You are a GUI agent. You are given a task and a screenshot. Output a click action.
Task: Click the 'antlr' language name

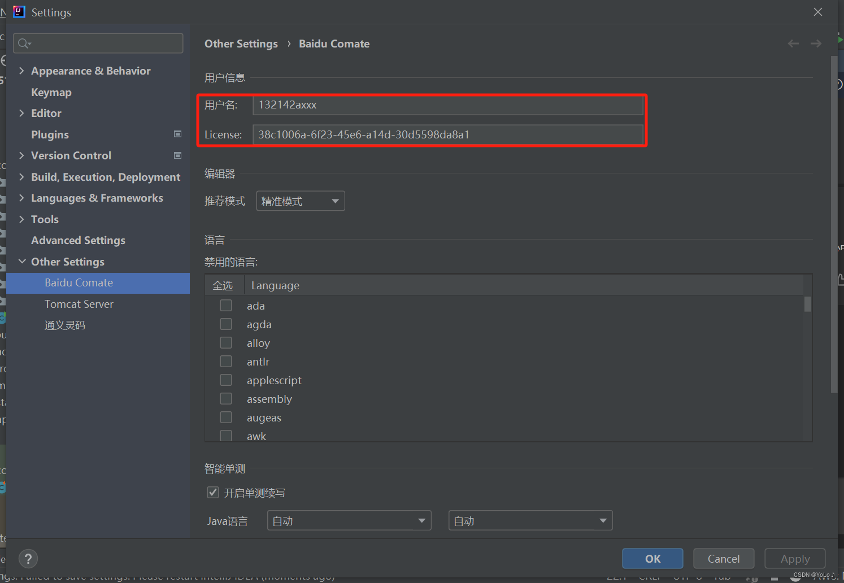[x=258, y=362]
